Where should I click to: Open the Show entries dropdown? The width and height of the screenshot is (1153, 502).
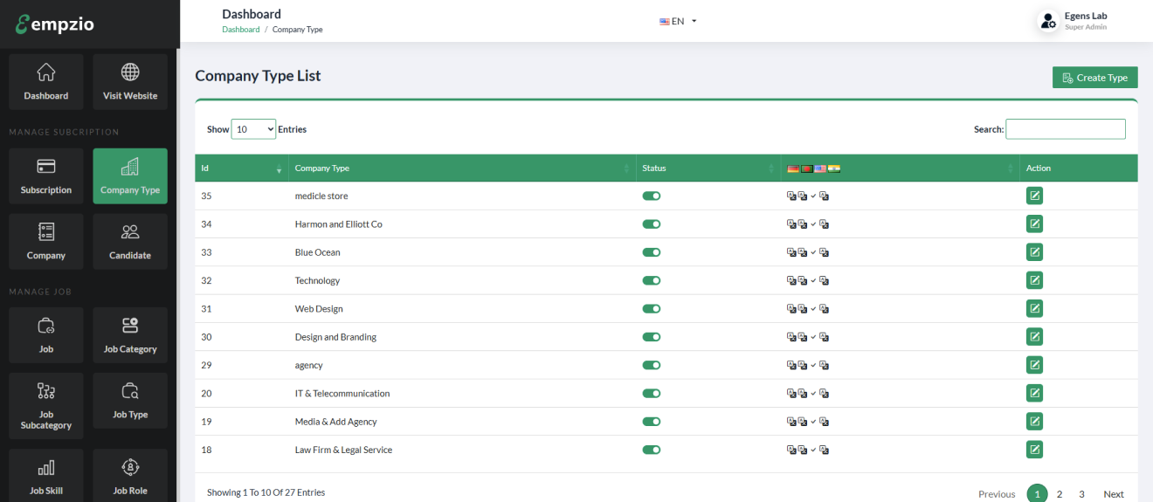tap(253, 129)
